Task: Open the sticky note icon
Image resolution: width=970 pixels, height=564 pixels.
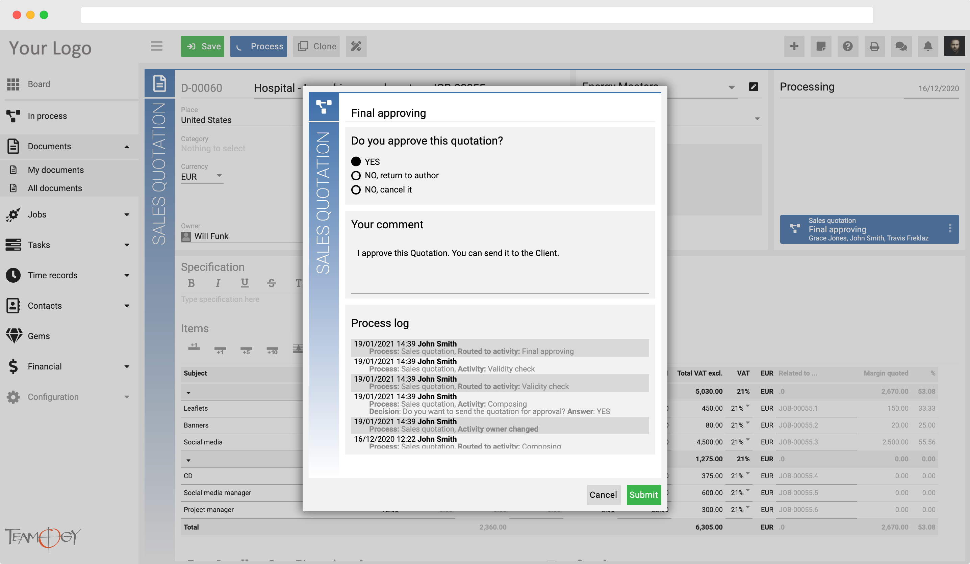Action: [x=821, y=46]
